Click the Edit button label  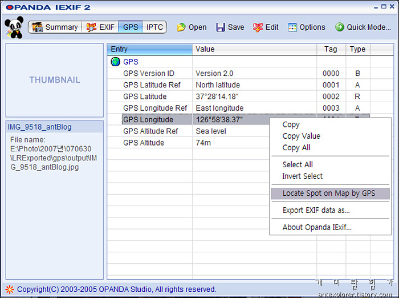[272, 27]
